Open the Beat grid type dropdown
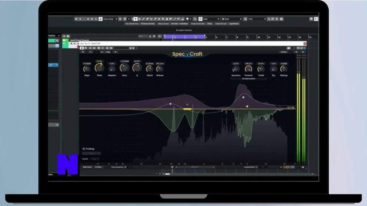 232,19
